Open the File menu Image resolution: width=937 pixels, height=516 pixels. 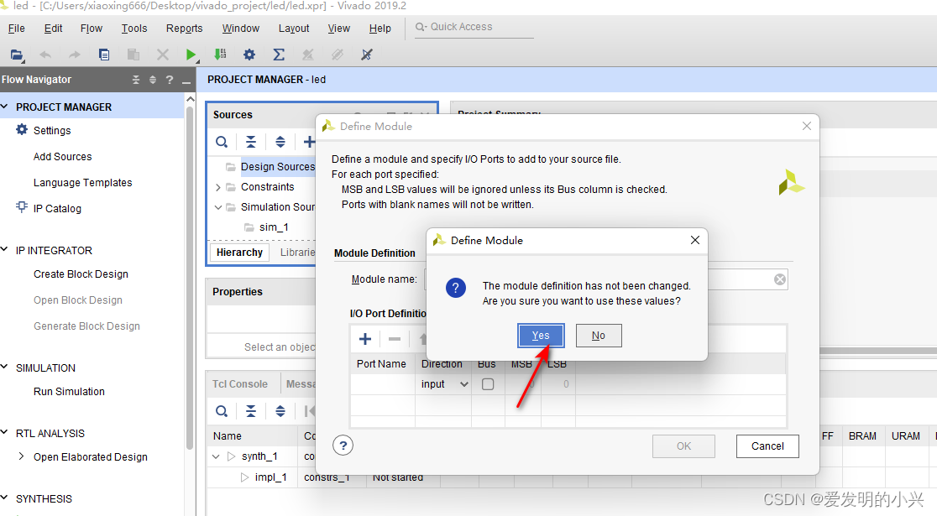coord(17,29)
